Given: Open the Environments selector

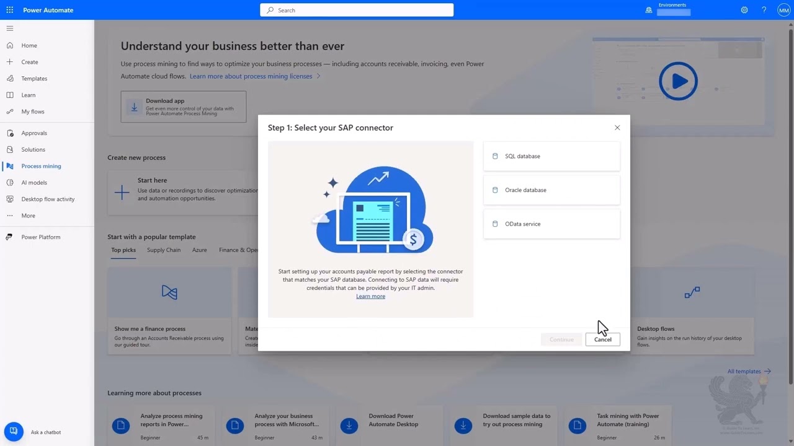Looking at the screenshot, I should tap(674, 9).
